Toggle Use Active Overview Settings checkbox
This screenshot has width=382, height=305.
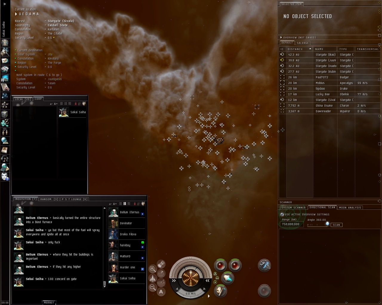pyautogui.click(x=282, y=214)
